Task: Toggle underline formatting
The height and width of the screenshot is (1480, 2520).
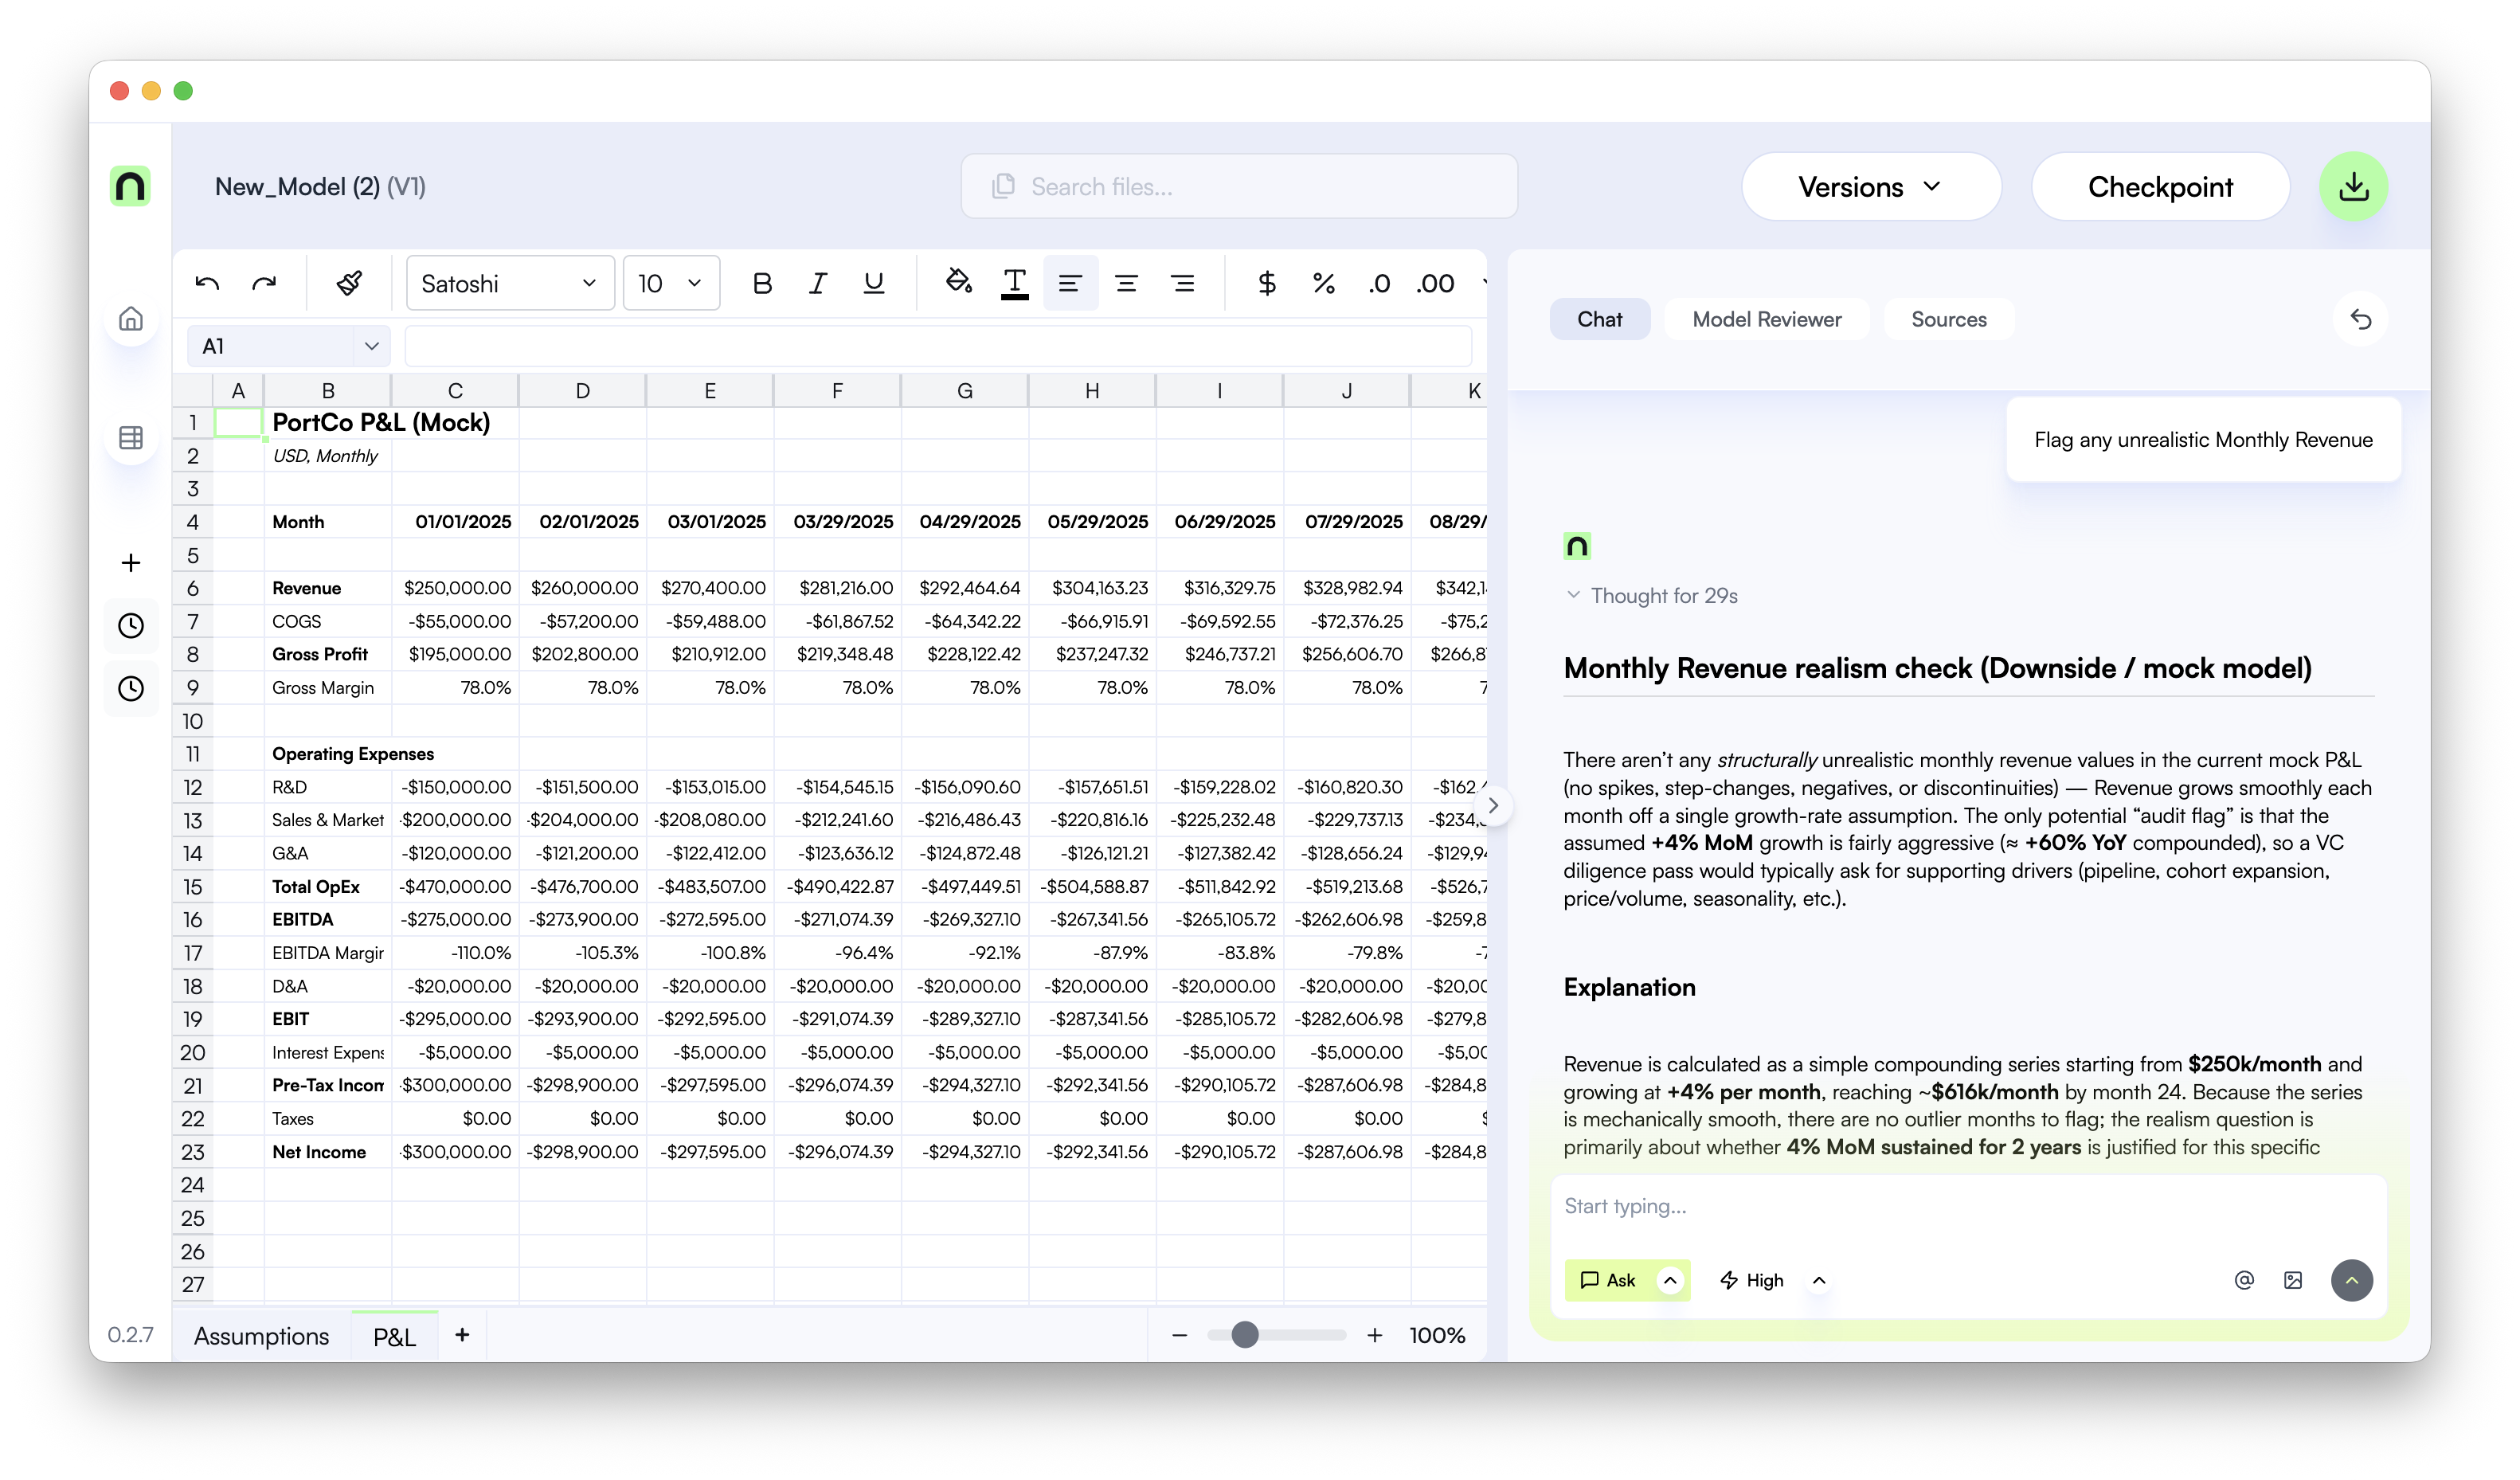Action: coord(873,284)
